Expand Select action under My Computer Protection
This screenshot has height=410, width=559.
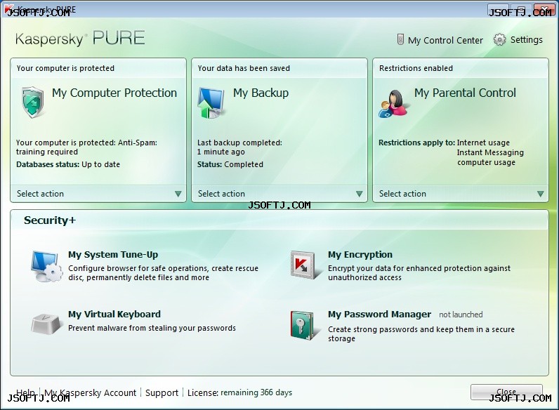98,194
